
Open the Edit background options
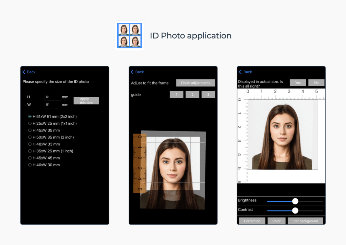pos(305,221)
